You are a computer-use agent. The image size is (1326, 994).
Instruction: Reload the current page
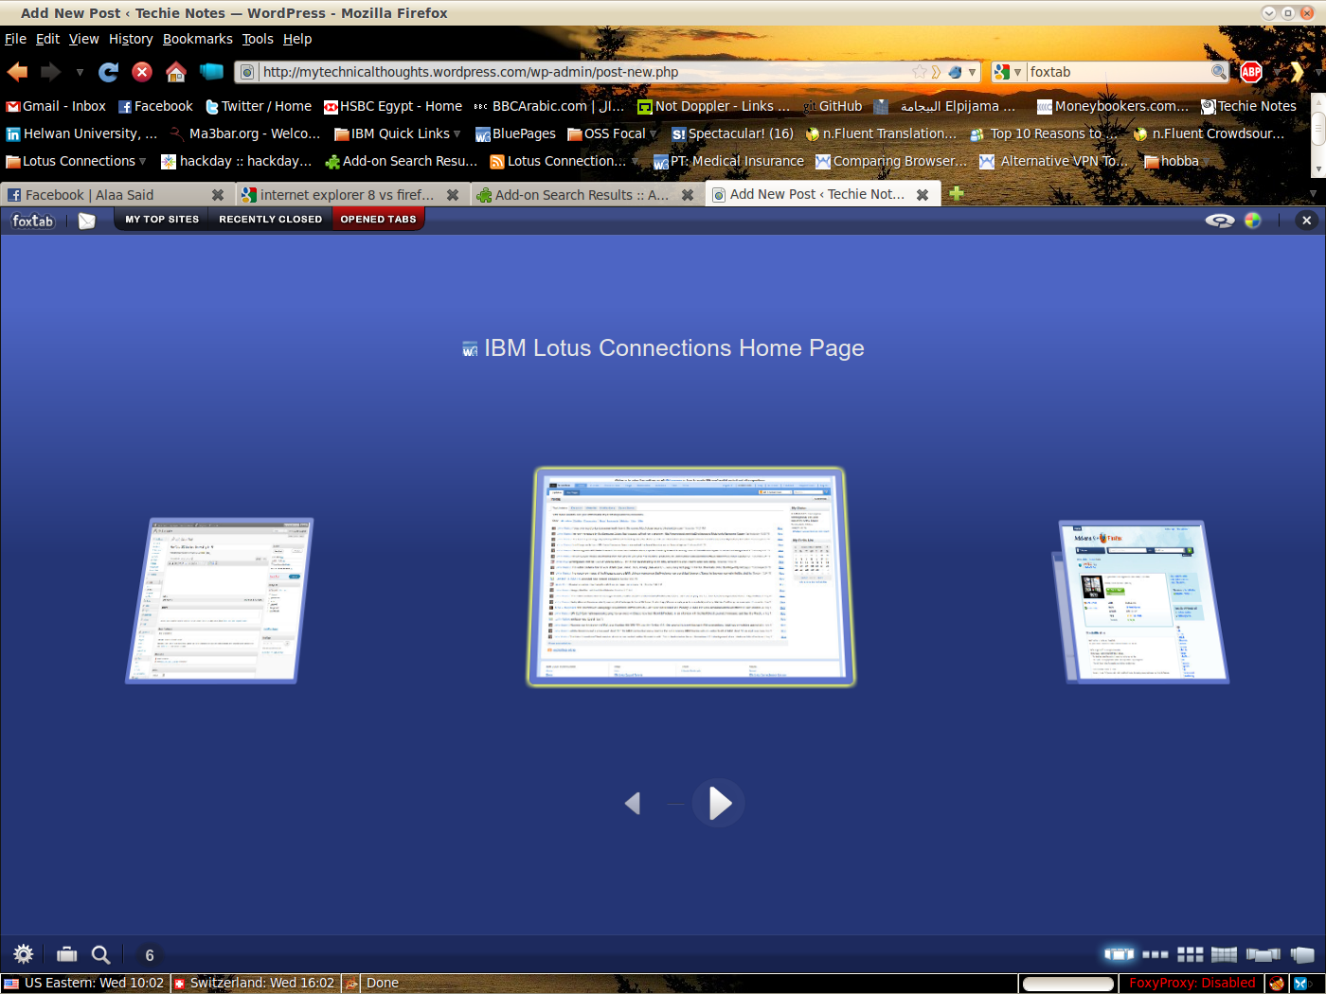[109, 72]
